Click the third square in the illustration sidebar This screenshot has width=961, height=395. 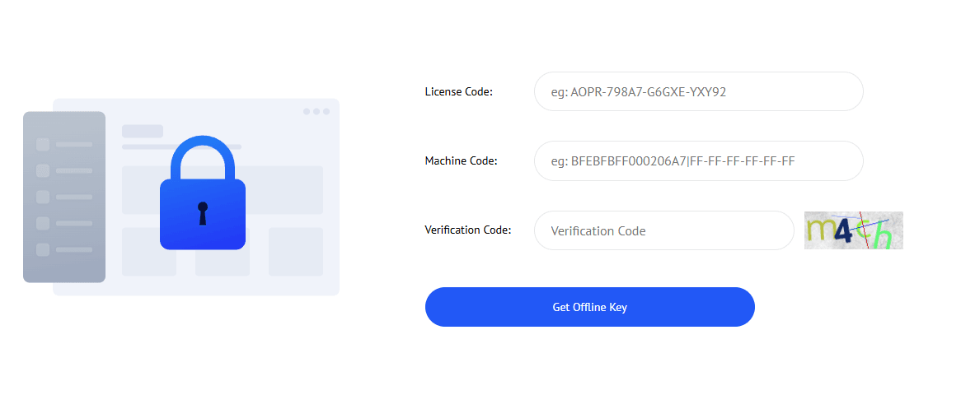pyautogui.click(x=43, y=197)
